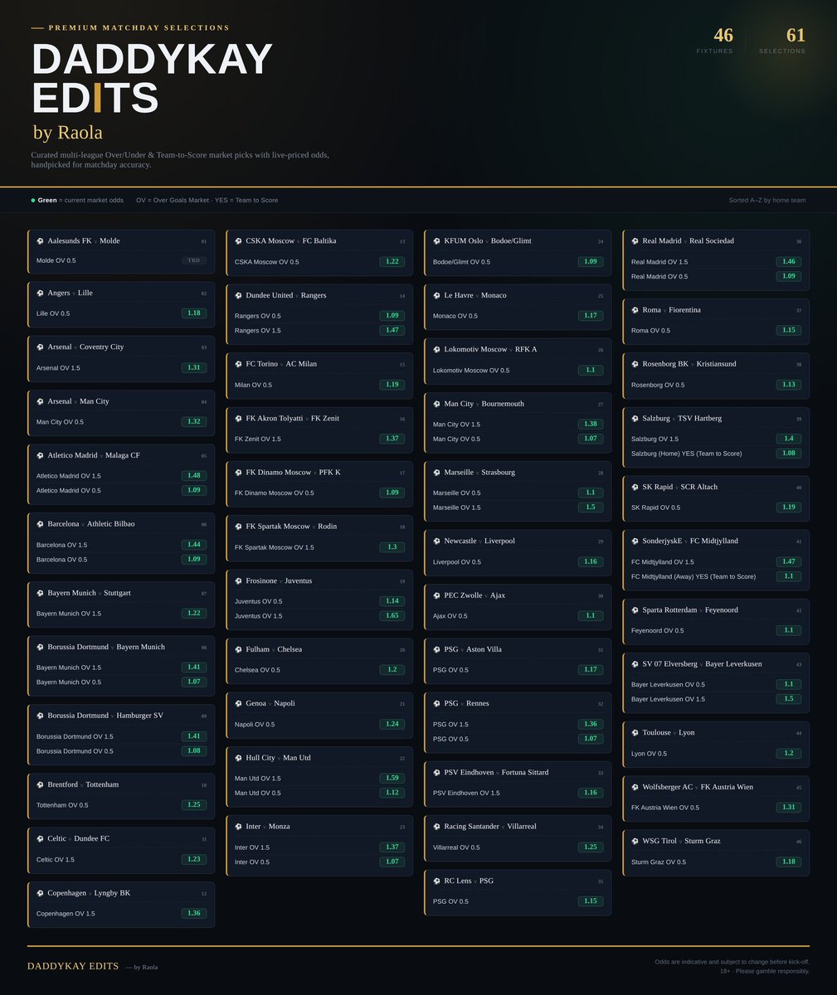Viewport: 837px width, 995px height.
Task: Click the ball icon of Atletico Madrid v Malaga CF
Action: coord(40,455)
